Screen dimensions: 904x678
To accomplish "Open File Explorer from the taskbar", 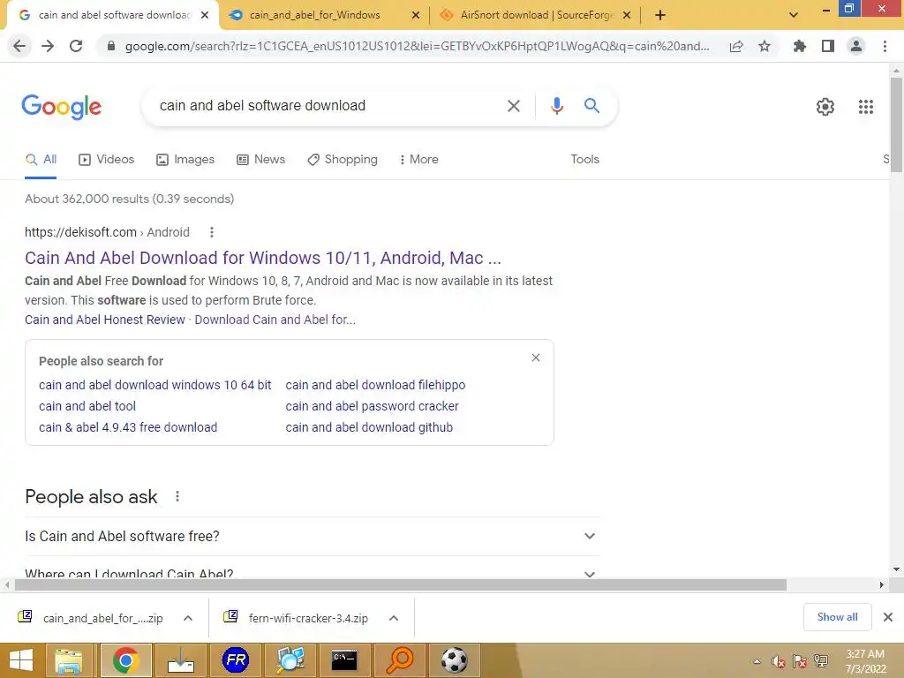I will 69,660.
